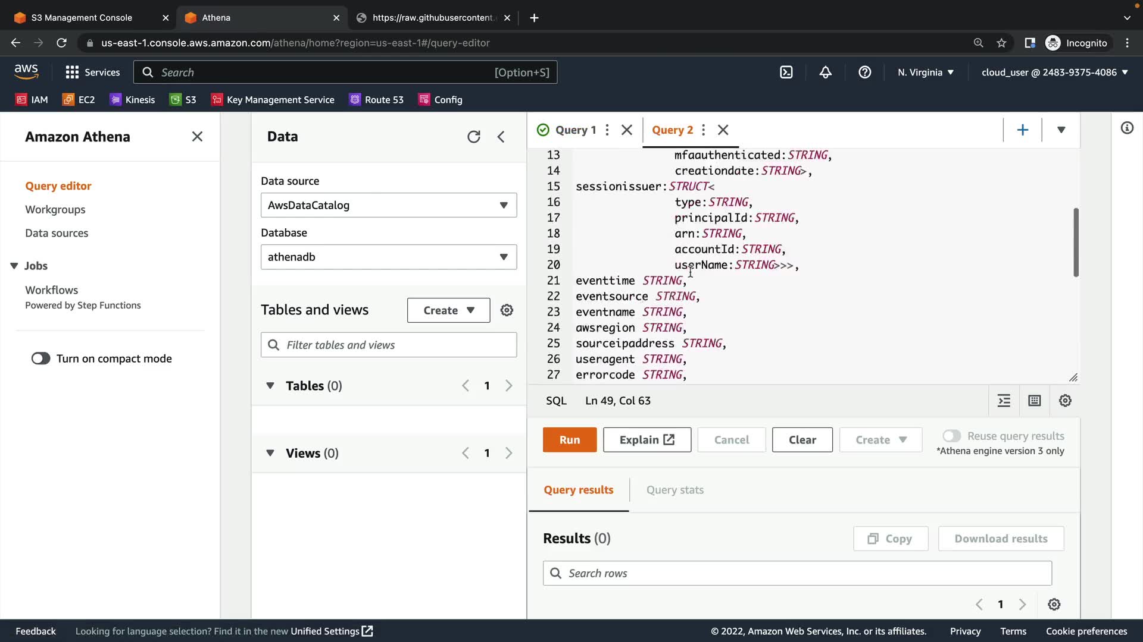Enable Reuse query results toggle
Image resolution: width=1143 pixels, height=642 pixels.
click(x=951, y=436)
